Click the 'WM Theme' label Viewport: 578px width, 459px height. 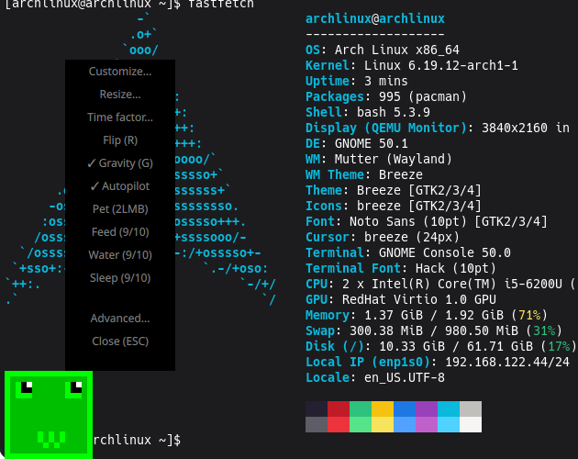(335, 174)
